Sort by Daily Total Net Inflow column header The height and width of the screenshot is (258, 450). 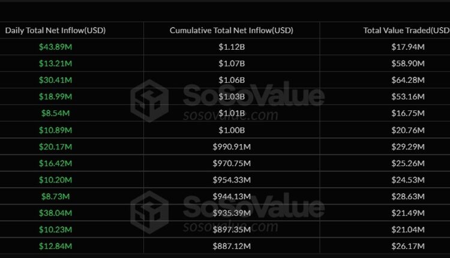pos(55,30)
